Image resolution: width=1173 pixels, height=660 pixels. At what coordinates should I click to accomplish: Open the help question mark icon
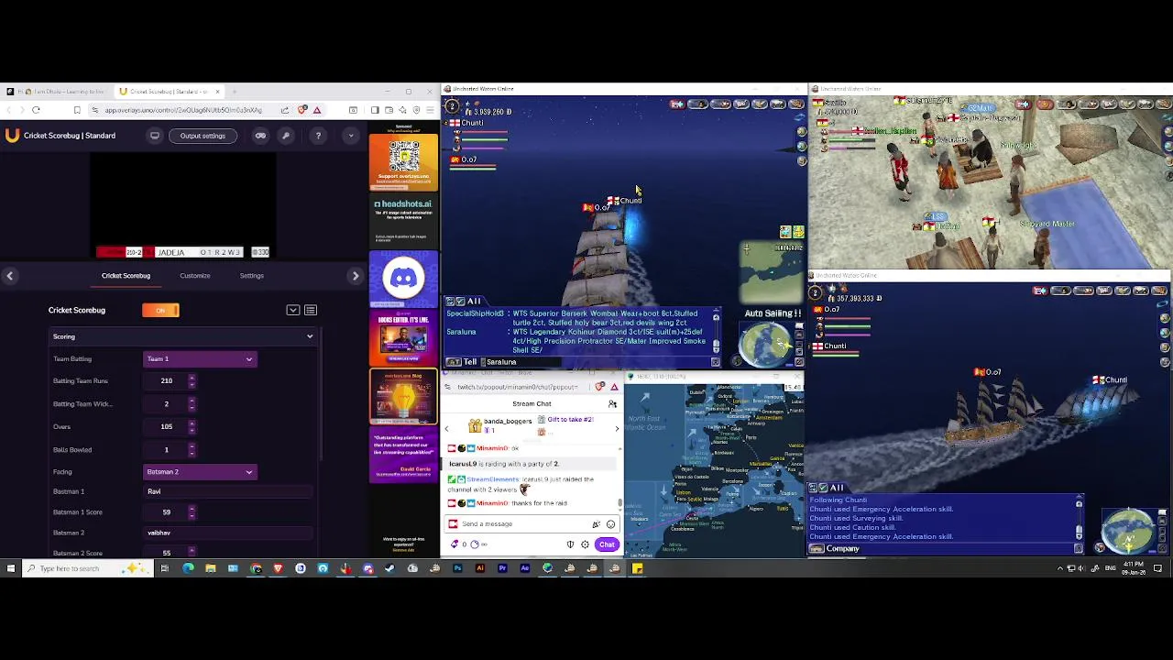pos(318,136)
